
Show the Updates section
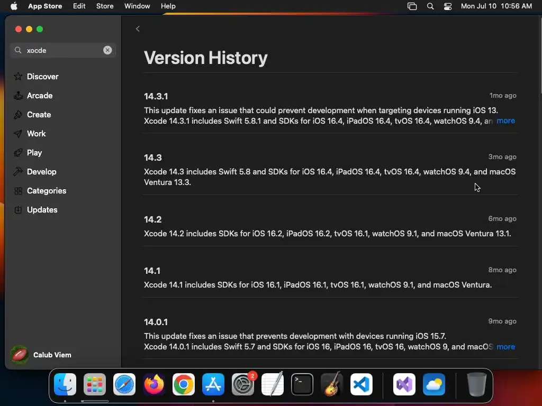42,209
